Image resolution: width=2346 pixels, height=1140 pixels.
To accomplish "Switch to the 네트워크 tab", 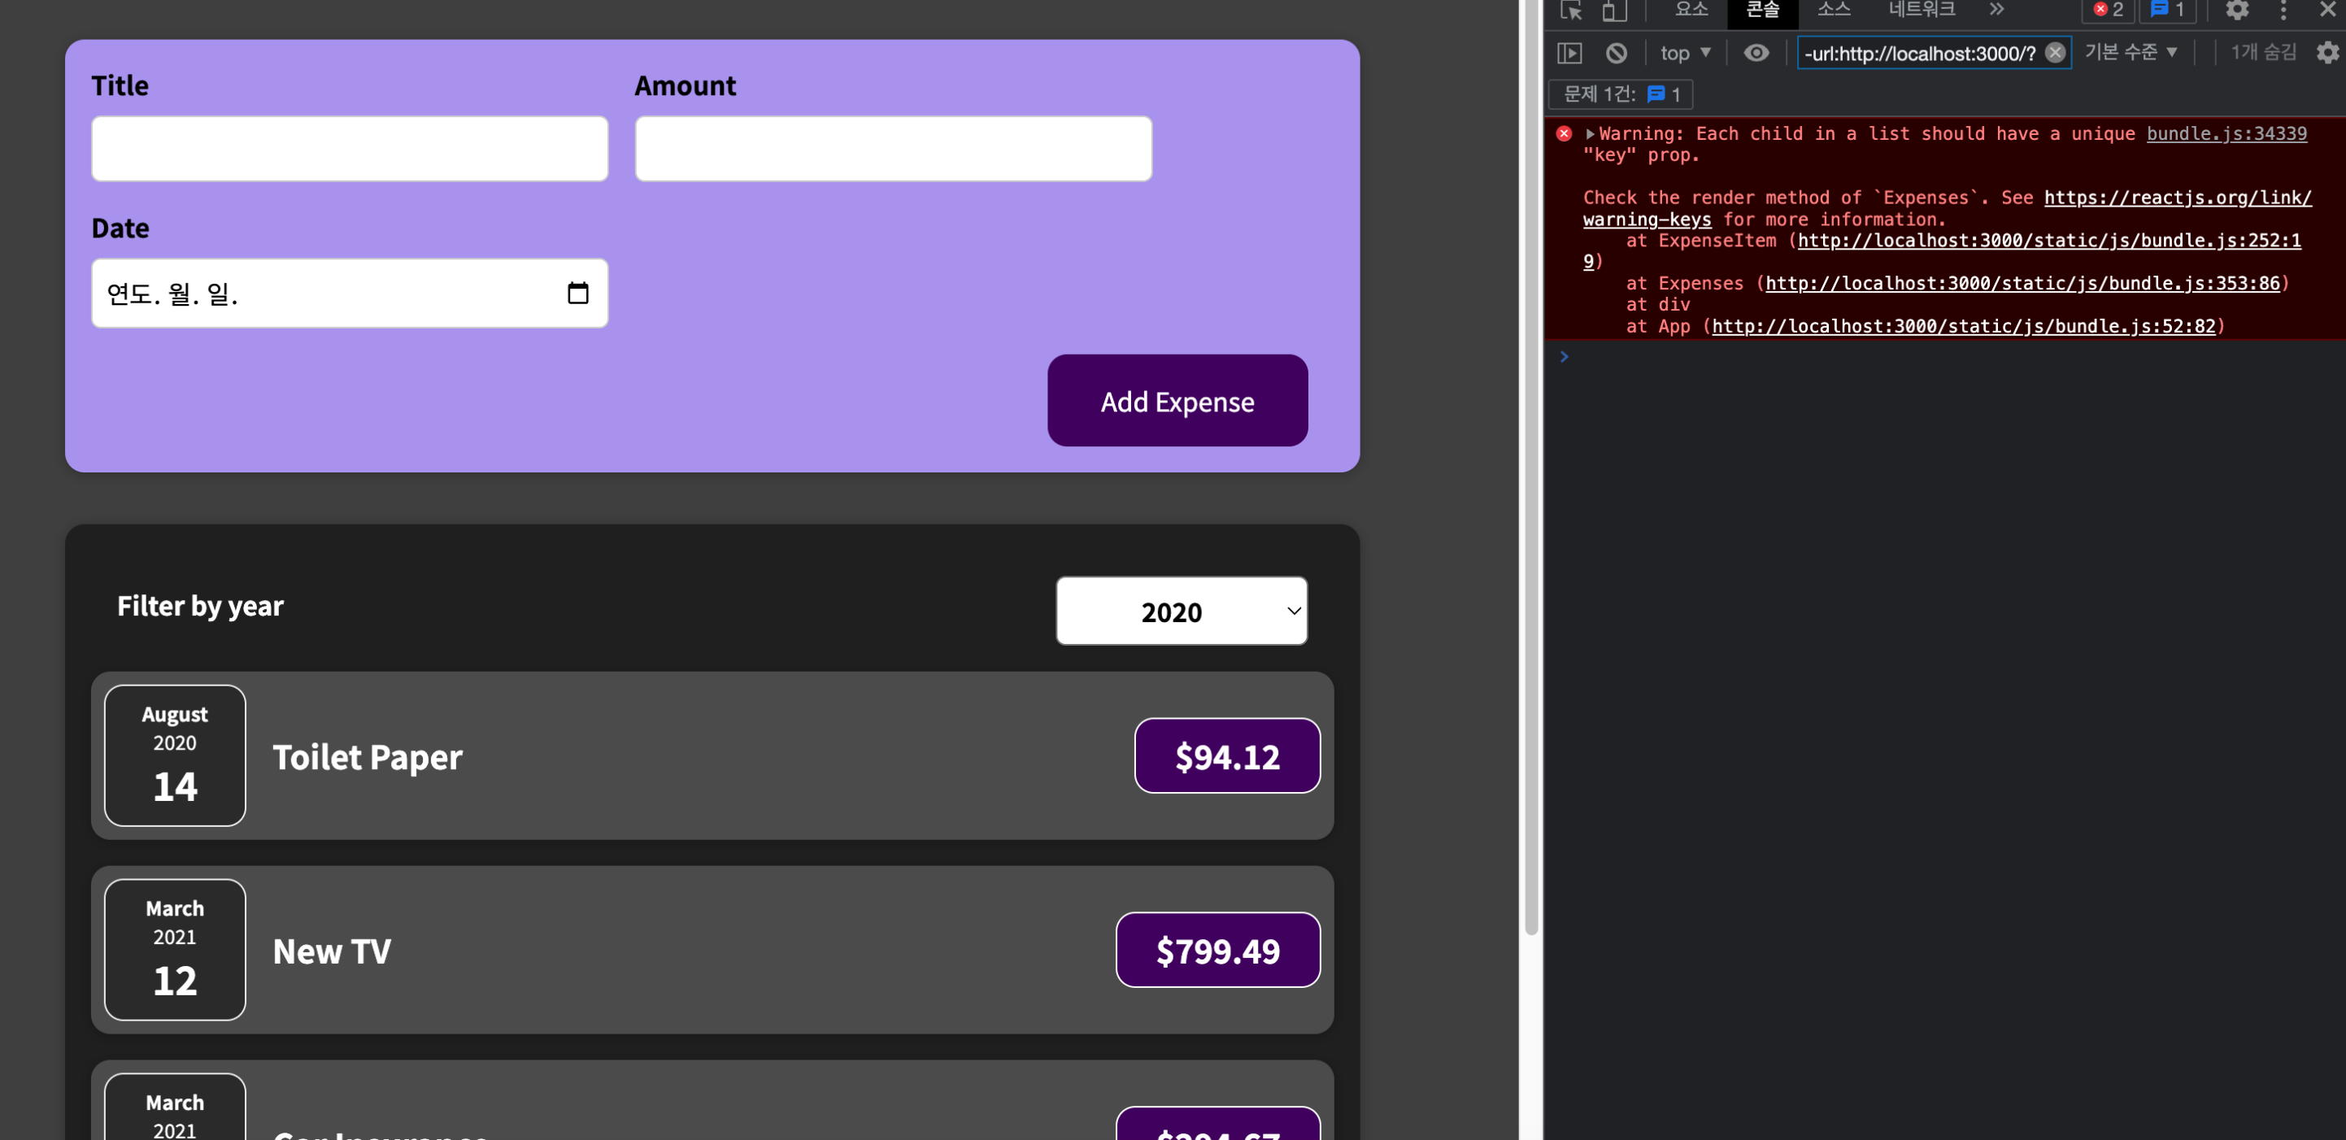I will coord(1922,10).
